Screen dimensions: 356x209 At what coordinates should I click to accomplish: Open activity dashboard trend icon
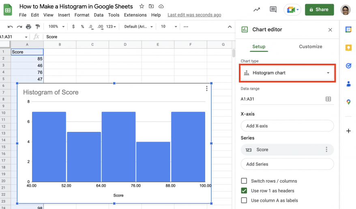pos(257,10)
